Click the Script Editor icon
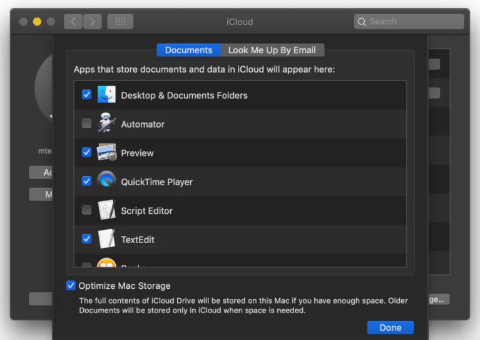 [106, 210]
